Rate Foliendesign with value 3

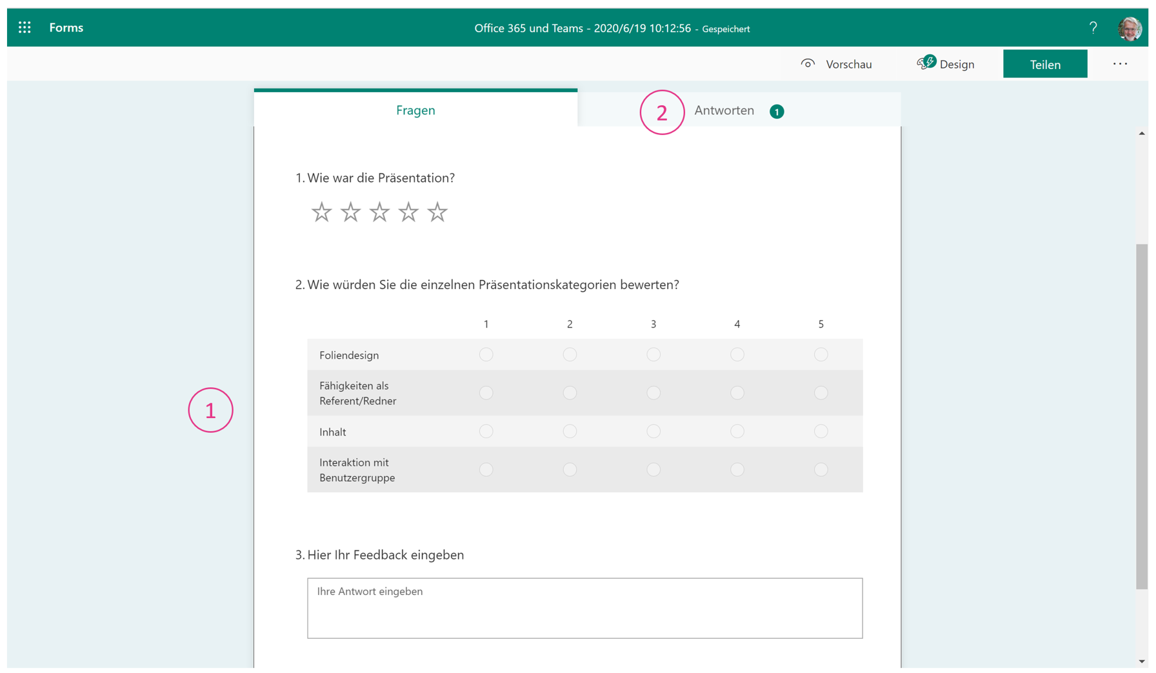653,354
